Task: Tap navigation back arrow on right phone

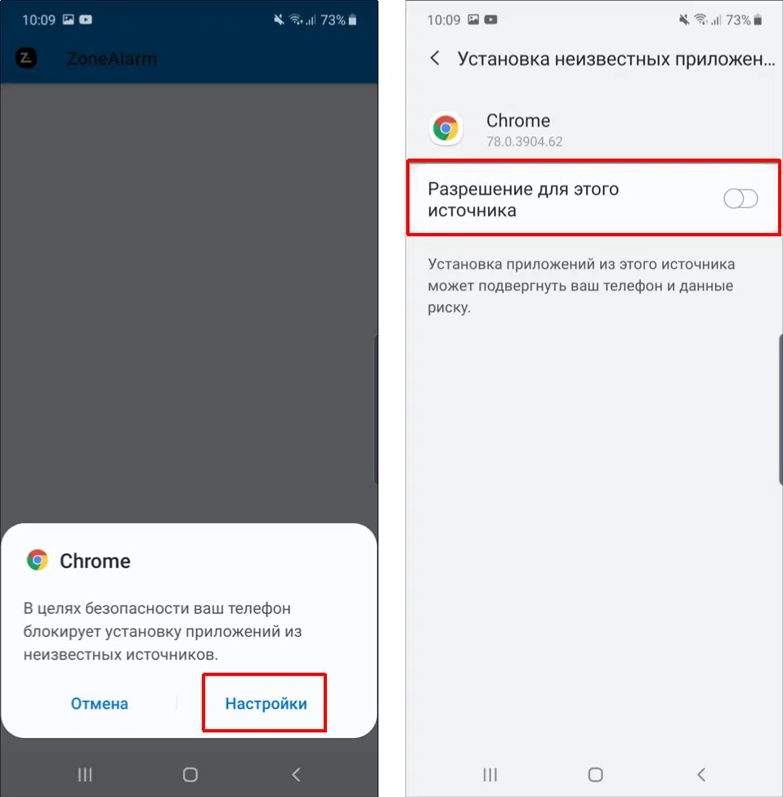Action: click(x=701, y=775)
